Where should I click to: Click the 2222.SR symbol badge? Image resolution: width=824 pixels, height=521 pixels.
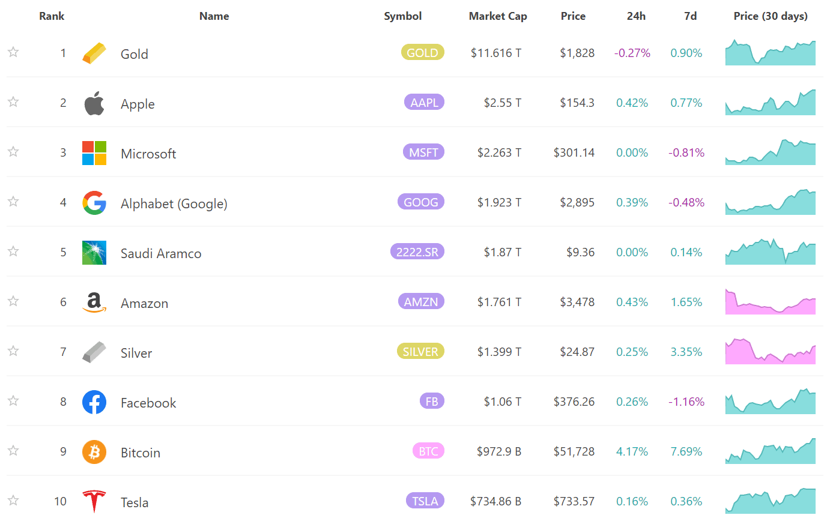[x=417, y=252]
